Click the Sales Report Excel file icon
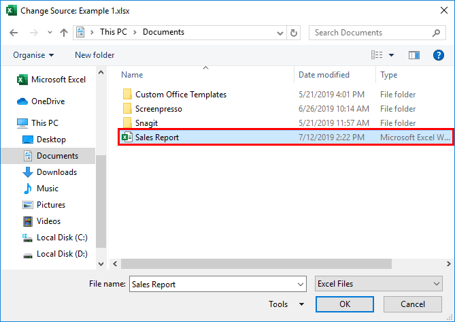 126,138
